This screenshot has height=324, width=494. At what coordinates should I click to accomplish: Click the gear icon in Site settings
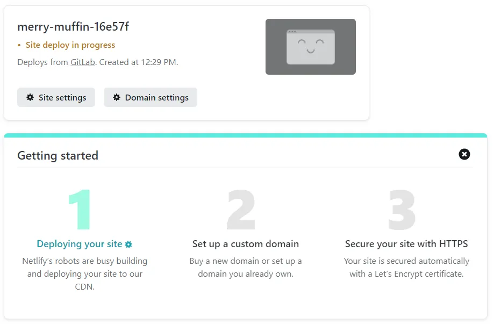click(x=30, y=97)
